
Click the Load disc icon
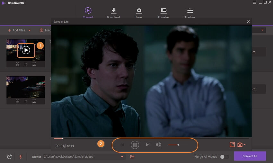click(x=41, y=30)
